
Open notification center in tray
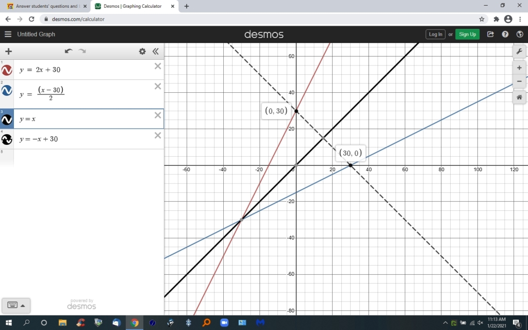(x=517, y=323)
